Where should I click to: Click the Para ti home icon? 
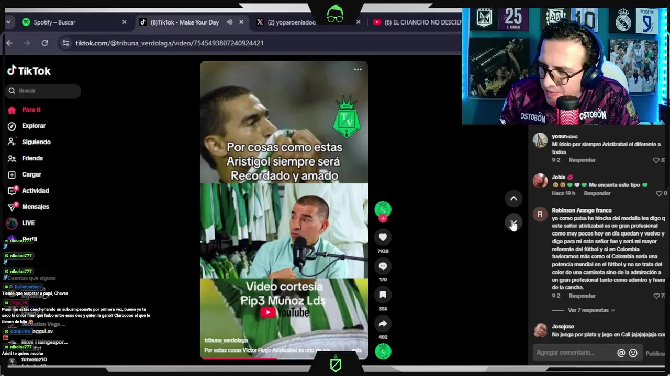click(12, 110)
